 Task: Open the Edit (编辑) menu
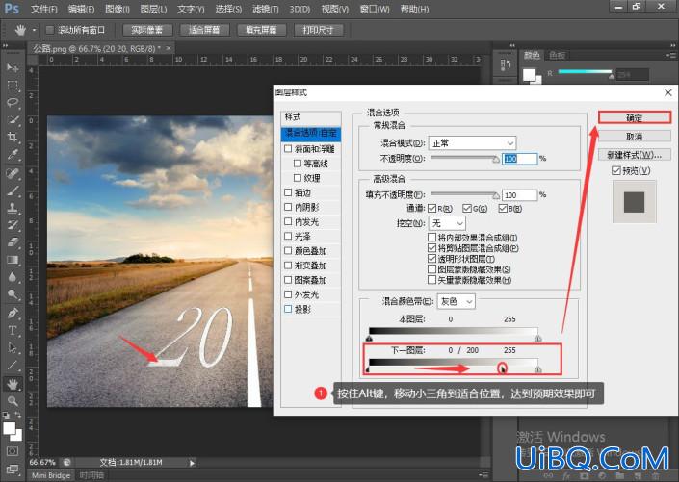pyautogui.click(x=82, y=9)
